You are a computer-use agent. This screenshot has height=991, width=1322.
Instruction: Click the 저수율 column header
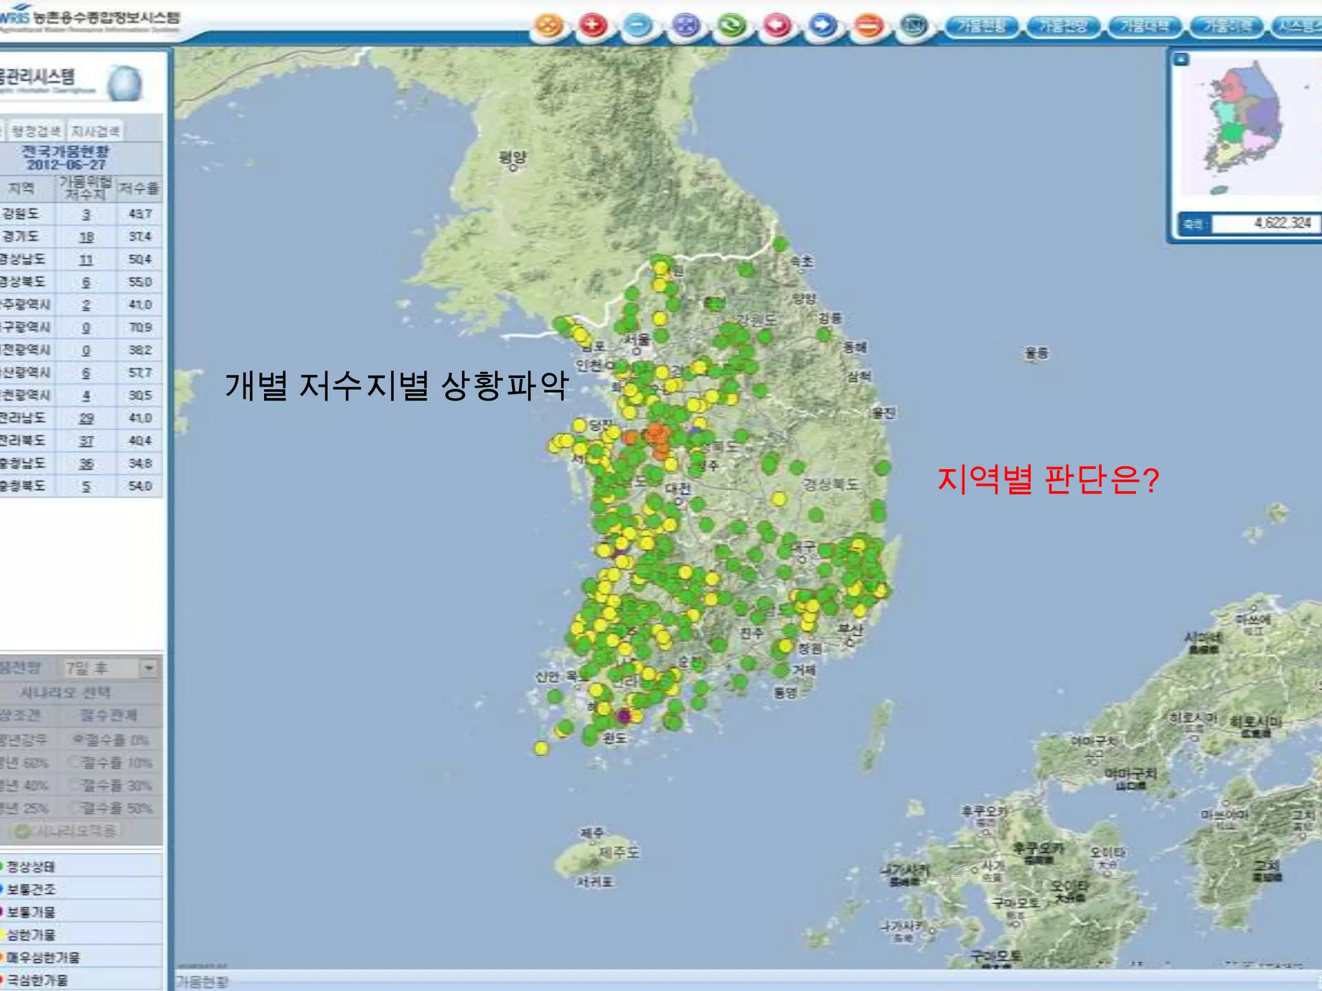tap(139, 188)
